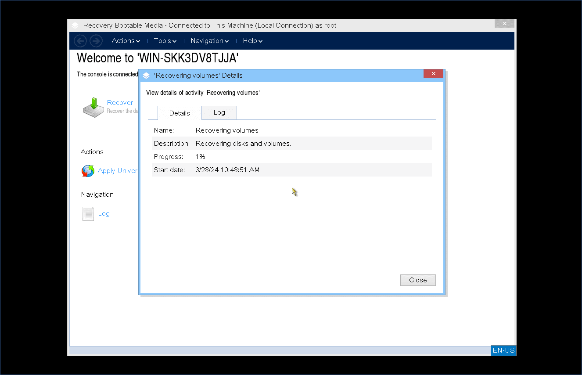The width and height of the screenshot is (582, 375).
Task: Click the Apply Universal Restore icon
Action: tap(88, 171)
